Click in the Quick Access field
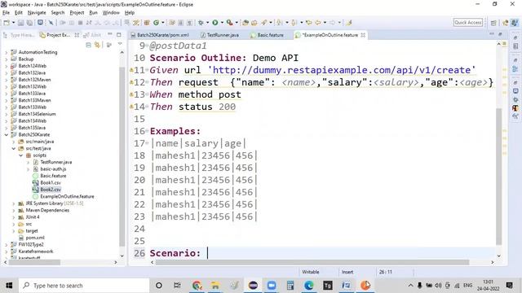This screenshot has width=522, height=293. (467, 22)
